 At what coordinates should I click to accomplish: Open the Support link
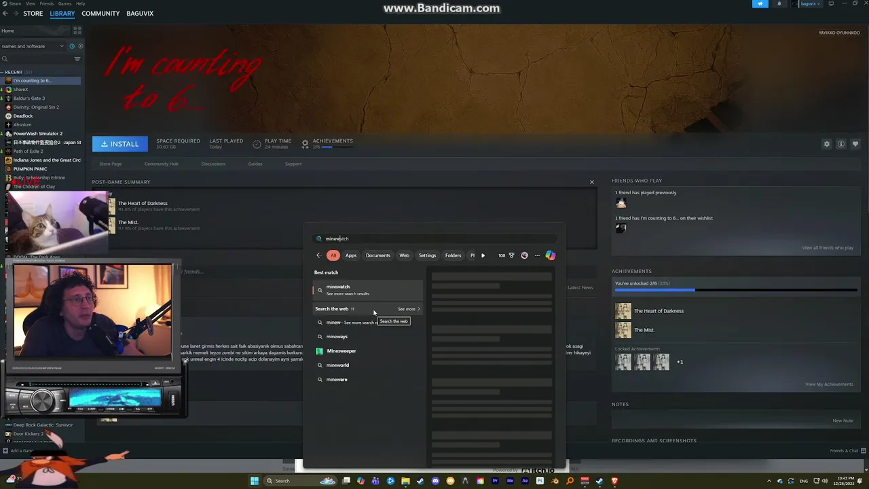293,164
